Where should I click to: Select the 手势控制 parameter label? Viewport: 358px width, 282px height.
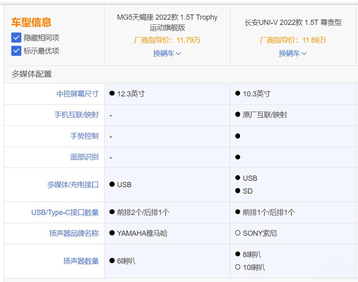(84, 136)
